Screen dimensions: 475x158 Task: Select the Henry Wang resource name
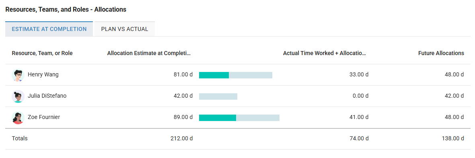[x=43, y=74]
